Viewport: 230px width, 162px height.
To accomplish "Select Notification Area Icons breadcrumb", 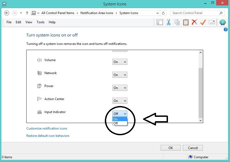I will coord(97,13).
